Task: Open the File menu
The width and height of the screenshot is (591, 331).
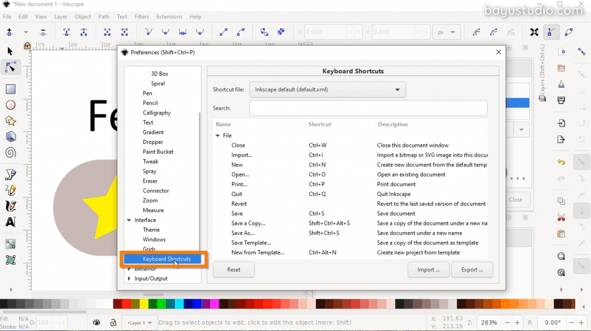Action: point(7,17)
